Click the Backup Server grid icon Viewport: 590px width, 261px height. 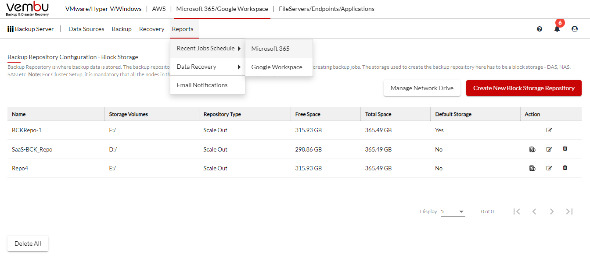click(x=11, y=29)
